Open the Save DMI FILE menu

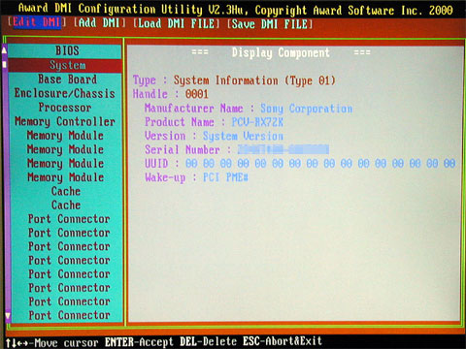click(270, 24)
